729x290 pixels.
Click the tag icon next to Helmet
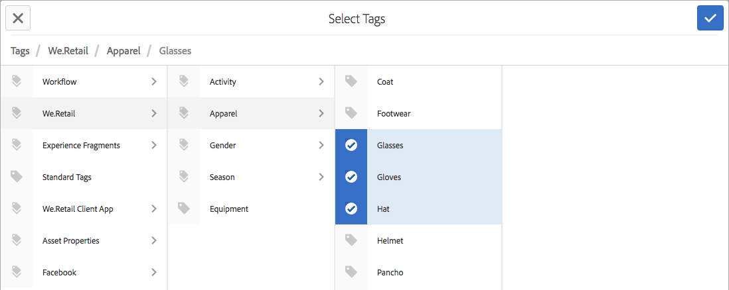(351, 240)
